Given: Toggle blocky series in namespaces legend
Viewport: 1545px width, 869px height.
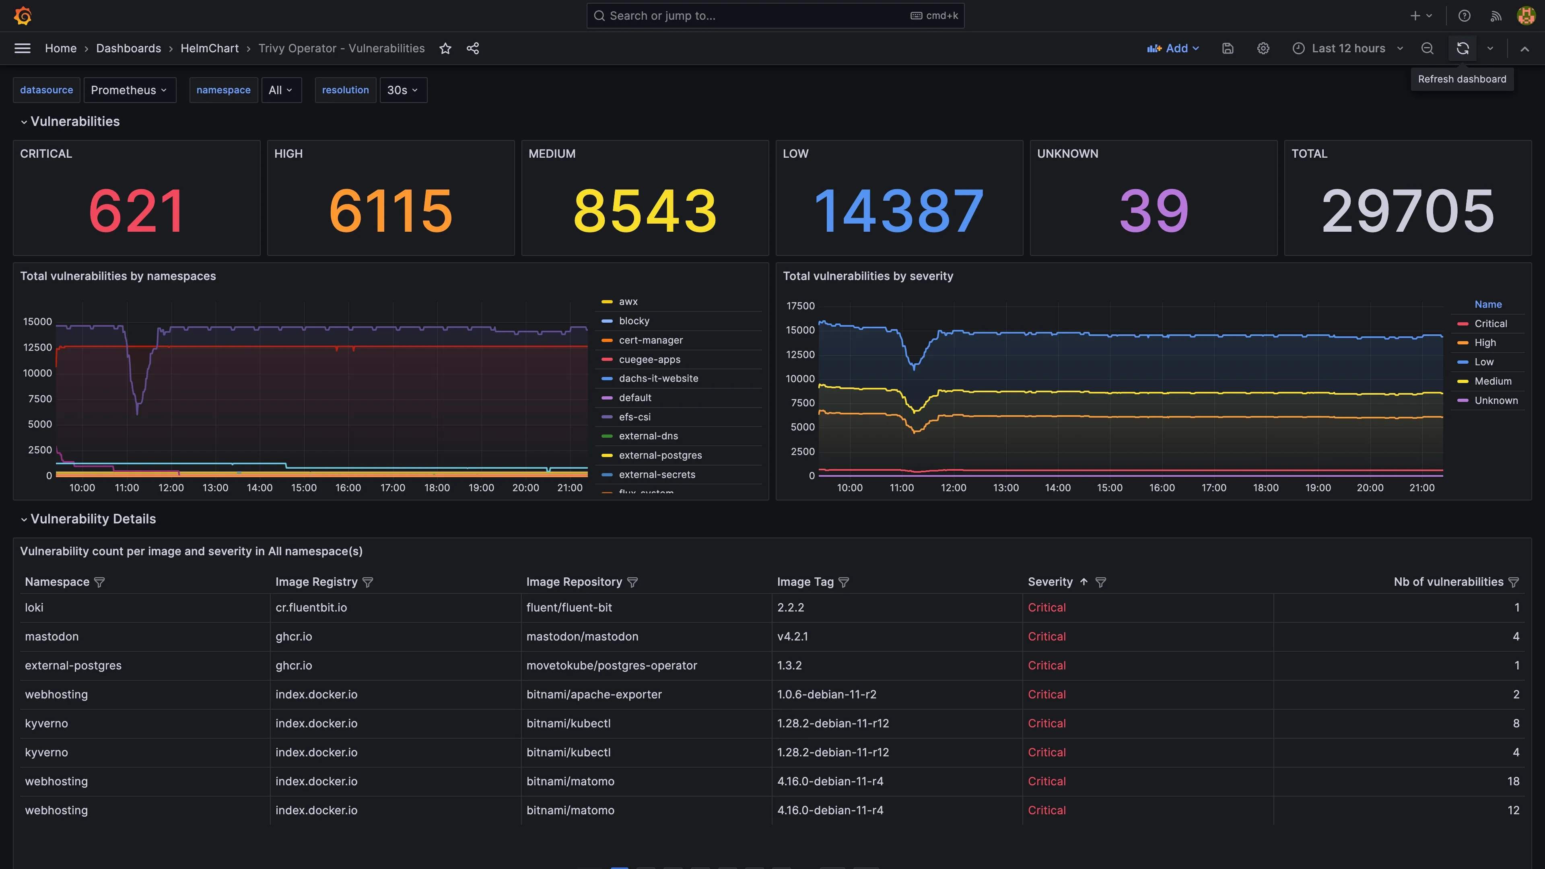Looking at the screenshot, I should (x=634, y=321).
